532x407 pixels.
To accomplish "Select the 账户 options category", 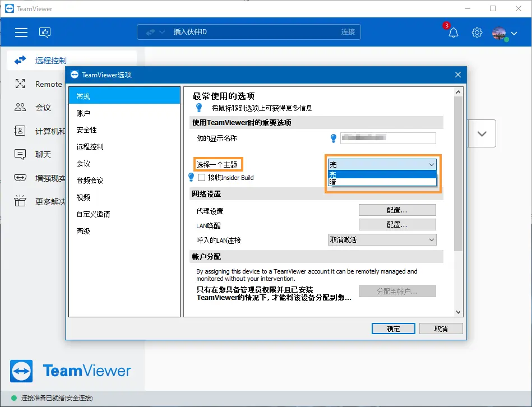I will pyautogui.click(x=124, y=113).
